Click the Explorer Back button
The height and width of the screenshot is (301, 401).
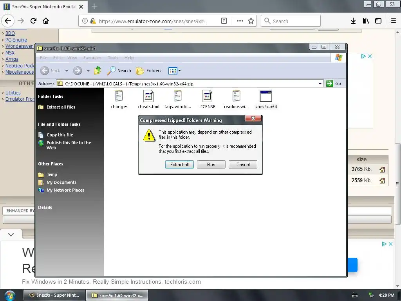[50, 71]
